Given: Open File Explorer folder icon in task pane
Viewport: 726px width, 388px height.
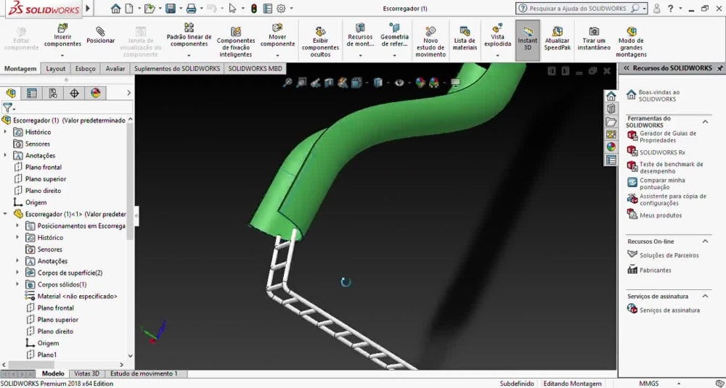Looking at the screenshot, I should [x=611, y=122].
